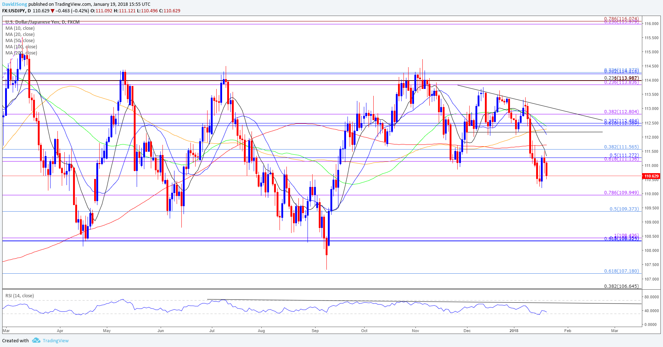Click the Apr label on the time axis
Screen dimensions: 663x347
coord(60,331)
